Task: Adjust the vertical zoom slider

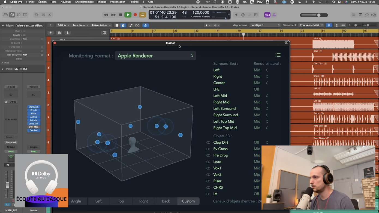Action: pos(354,25)
